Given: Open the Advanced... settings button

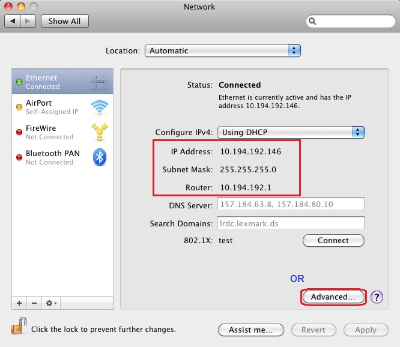Looking at the screenshot, I should tap(333, 297).
